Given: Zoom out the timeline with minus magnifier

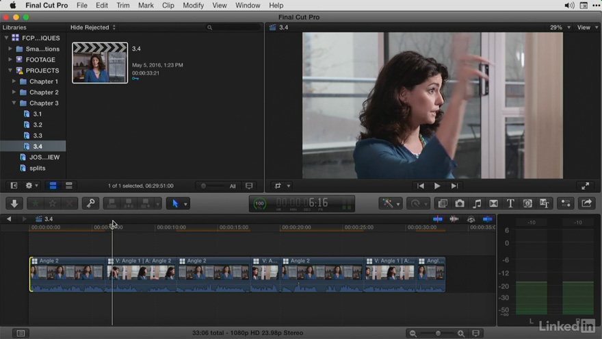Looking at the screenshot, I should point(413,334).
